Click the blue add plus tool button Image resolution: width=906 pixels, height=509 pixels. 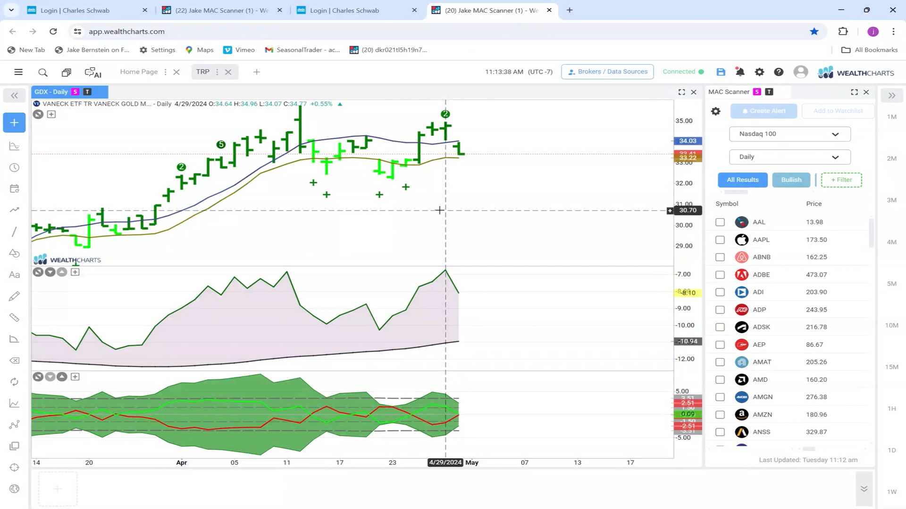14,123
